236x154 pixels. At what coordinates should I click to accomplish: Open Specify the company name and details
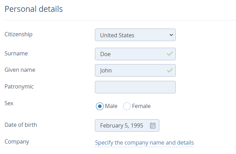pyautogui.click(x=145, y=143)
